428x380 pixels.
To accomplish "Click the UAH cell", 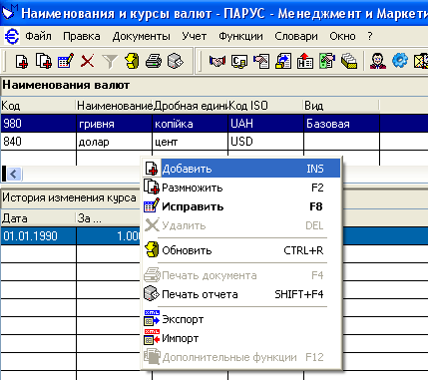I will (266, 124).
